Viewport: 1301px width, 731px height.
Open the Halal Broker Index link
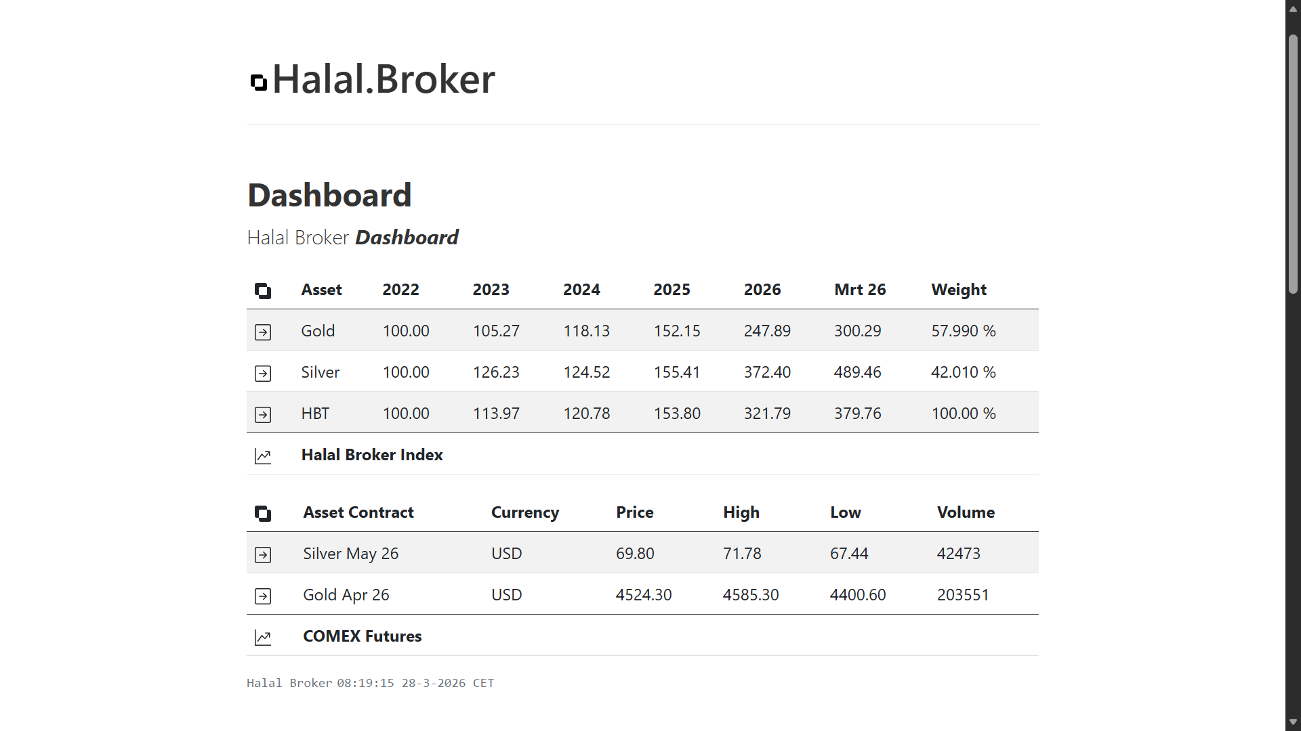click(372, 455)
